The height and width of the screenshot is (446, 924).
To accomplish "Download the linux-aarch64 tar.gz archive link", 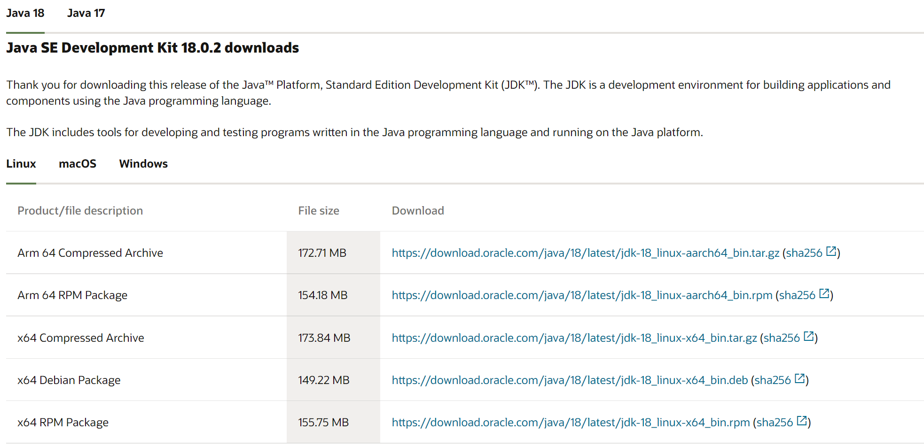I will point(586,253).
